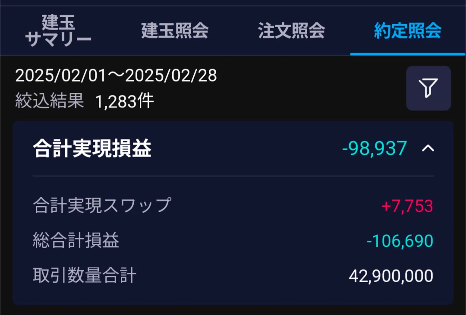This screenshot has width=466, height=315.
Task: Tap the summary card divider line
Action: (233, 176)
